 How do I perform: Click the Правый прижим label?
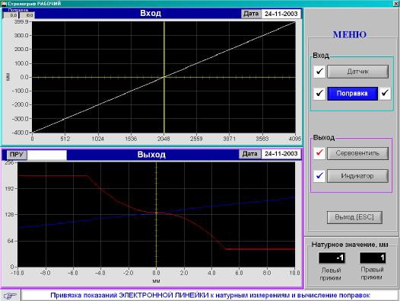pos(372,274)
